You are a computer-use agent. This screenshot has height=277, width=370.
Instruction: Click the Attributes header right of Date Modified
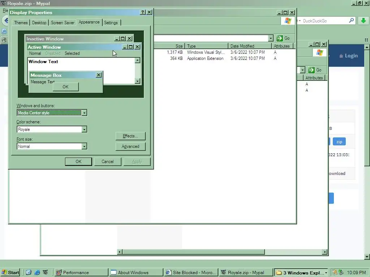(282, 46)
